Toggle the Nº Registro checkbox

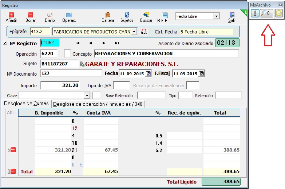(x=5, y=43)
